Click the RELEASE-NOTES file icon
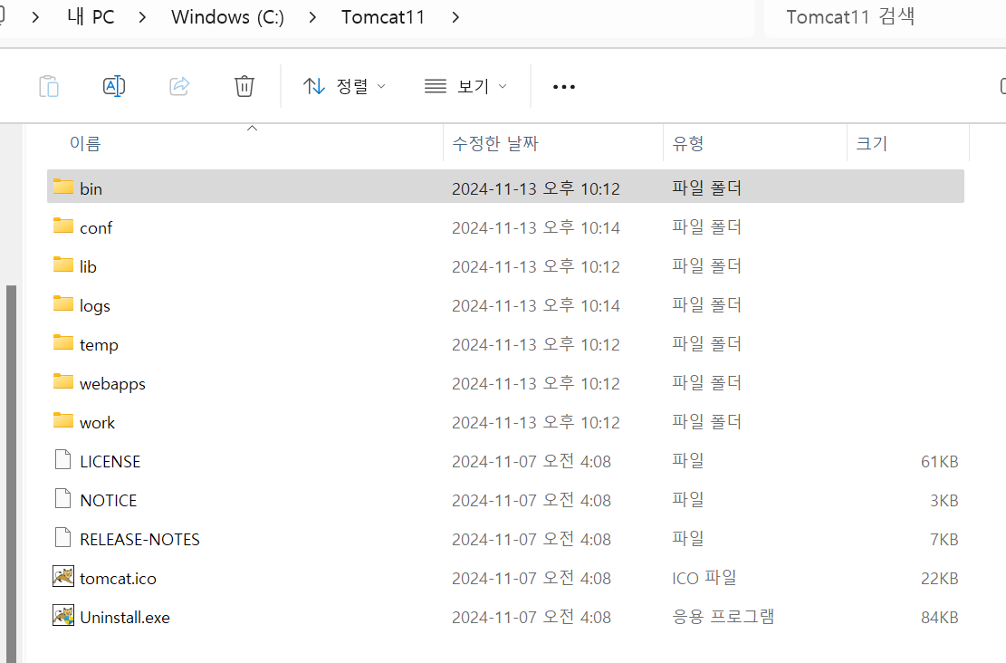This screenshot has width=1006, height=663. point(62,538)
